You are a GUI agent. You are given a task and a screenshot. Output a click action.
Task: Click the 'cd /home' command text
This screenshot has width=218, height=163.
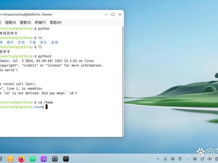point(46,102)
